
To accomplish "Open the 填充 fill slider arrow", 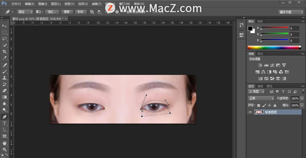I will click(302, 105).
